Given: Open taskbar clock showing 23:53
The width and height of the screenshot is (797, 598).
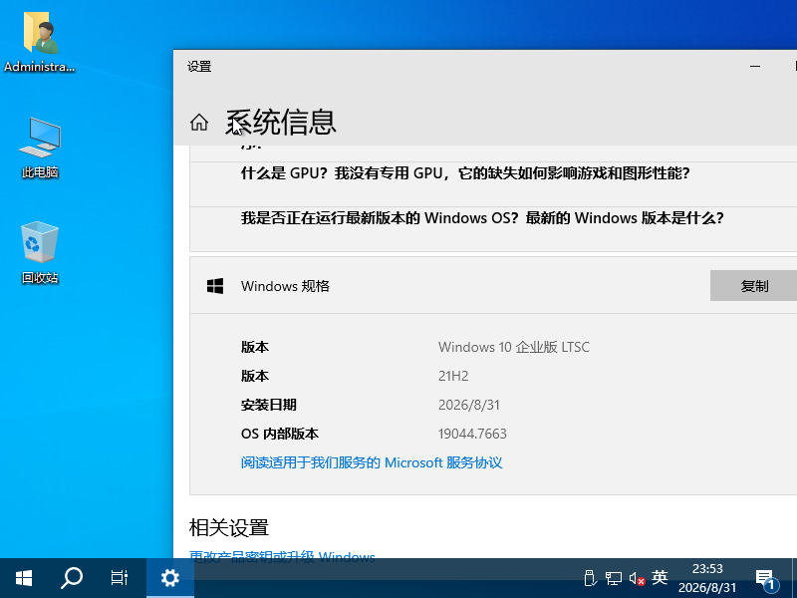Looking at the screenshot, I should pyautogui.click(x=707, y=578).
